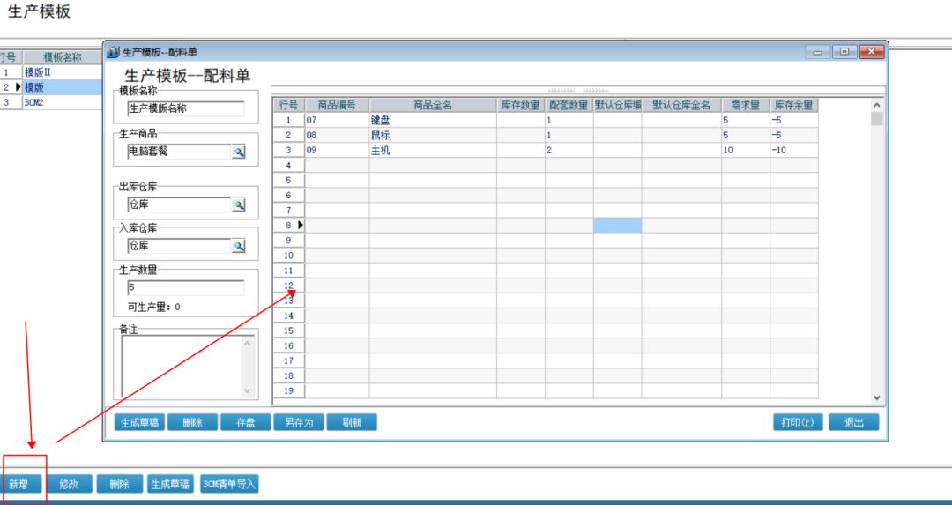This screenshot has height=505, width=952.
Task: Click 商品全名 column header in grid
Action: [x=432, y=105]
